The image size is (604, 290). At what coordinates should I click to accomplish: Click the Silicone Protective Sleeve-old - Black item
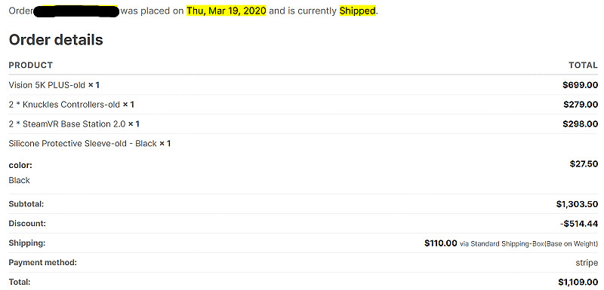[83, 144]
